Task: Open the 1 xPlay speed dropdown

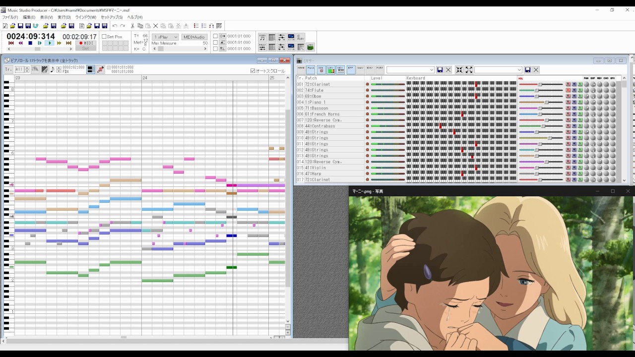Action: pos(165,37)
